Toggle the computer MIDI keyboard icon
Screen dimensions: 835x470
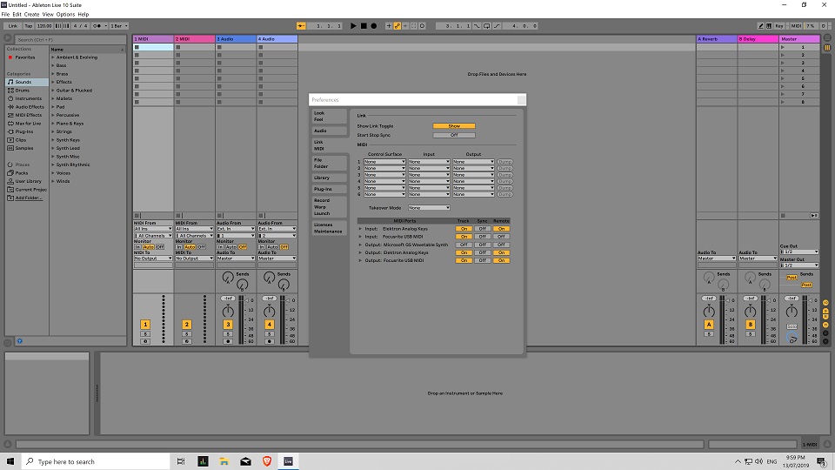(x=769, y=25)
